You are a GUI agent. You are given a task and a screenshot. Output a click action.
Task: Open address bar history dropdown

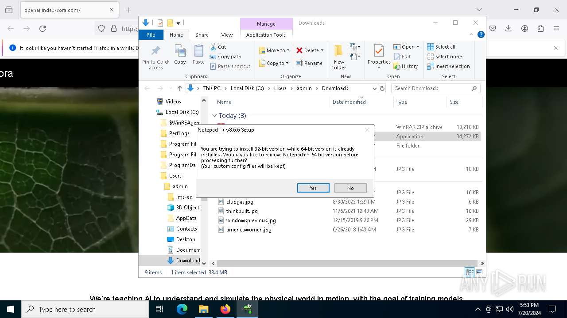pos(374,88)
